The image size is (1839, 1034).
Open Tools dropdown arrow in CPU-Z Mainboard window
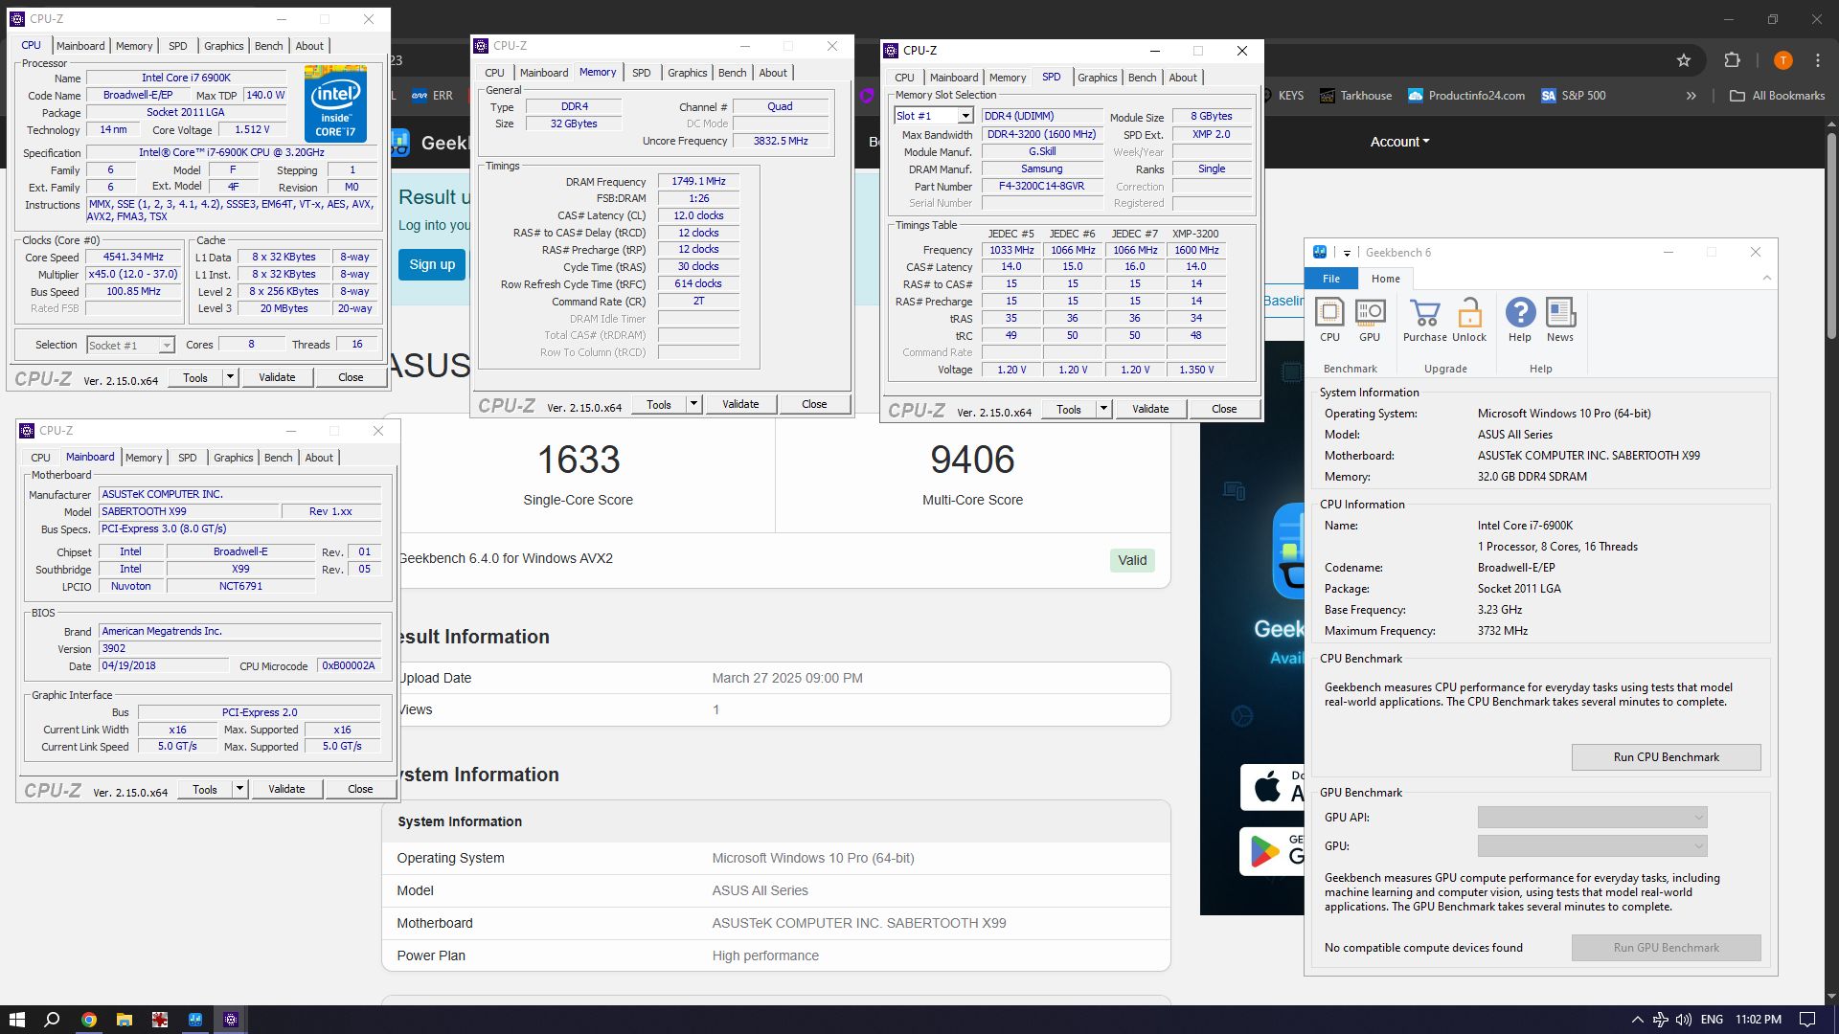239,789
